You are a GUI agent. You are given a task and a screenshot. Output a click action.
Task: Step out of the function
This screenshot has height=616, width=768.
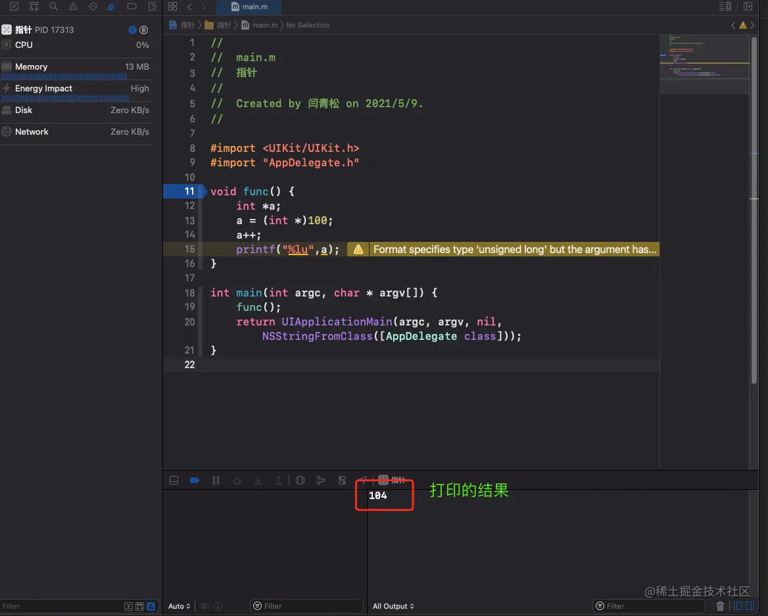[278, 481]
